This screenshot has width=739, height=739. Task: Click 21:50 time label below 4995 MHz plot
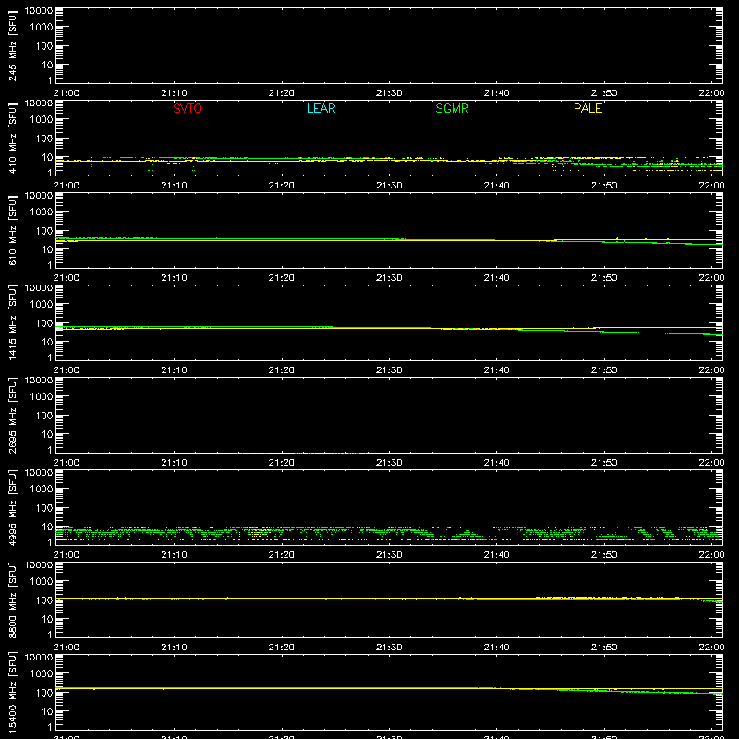[x=604, y=555]
